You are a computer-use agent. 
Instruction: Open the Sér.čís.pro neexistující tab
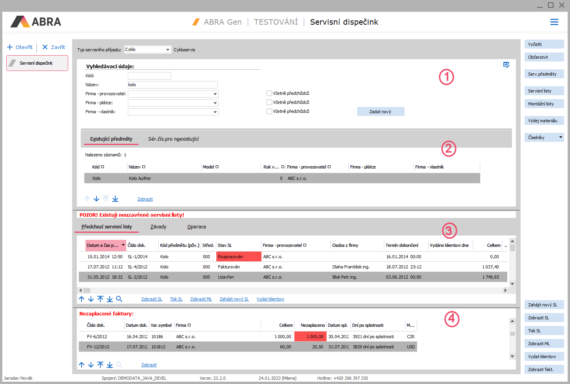(173, 139)
